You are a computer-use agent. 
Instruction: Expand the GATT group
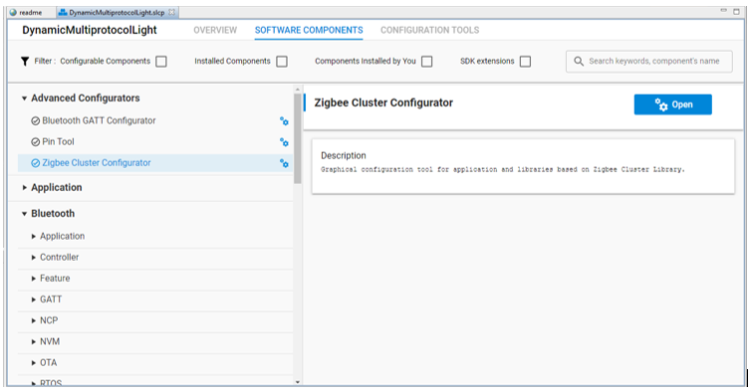click(34, 299)
